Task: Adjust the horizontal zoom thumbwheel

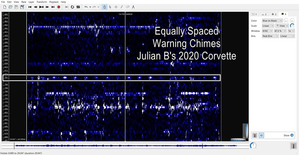Action: (x=238, y=140)
